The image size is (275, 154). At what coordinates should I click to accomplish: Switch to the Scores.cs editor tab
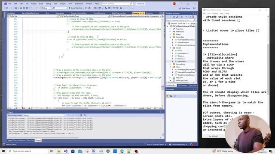pyautogui.click(x=149, y=13)
